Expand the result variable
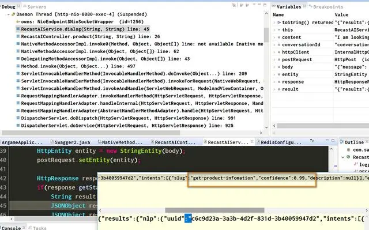This screenshot has height=230, width=369. click(274, 89)
